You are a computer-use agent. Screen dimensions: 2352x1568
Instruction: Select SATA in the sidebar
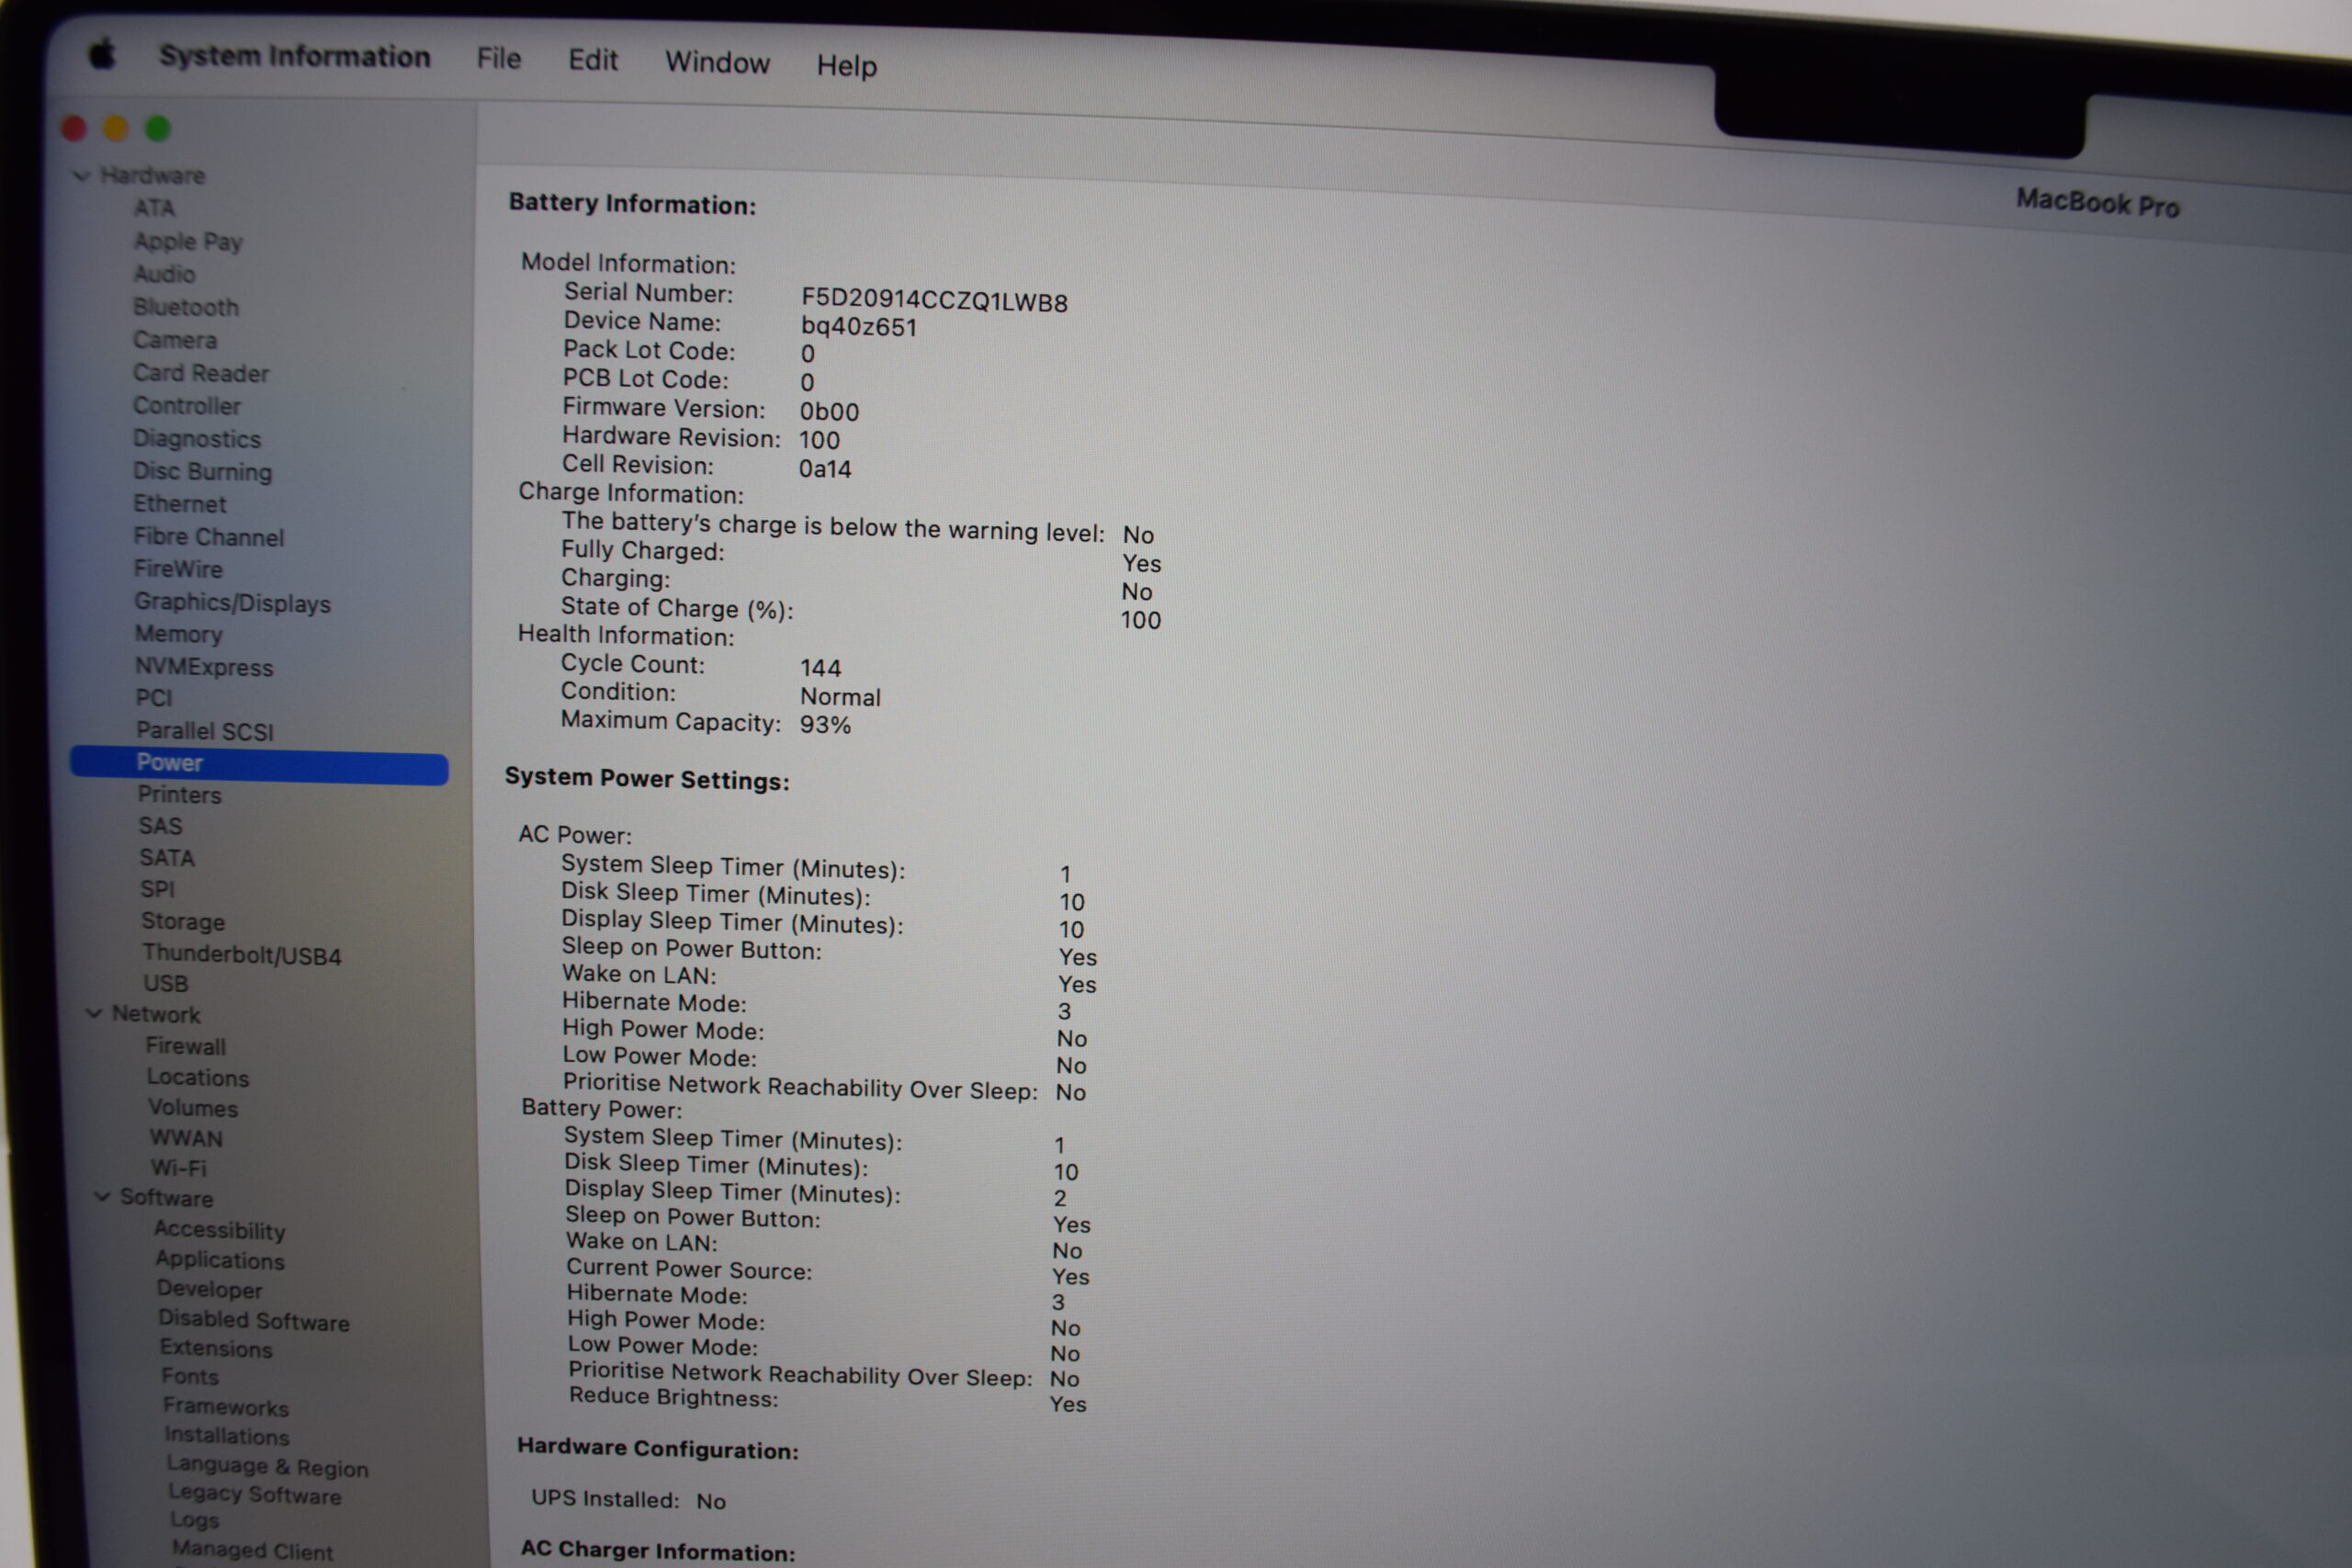tap(167, 858)
